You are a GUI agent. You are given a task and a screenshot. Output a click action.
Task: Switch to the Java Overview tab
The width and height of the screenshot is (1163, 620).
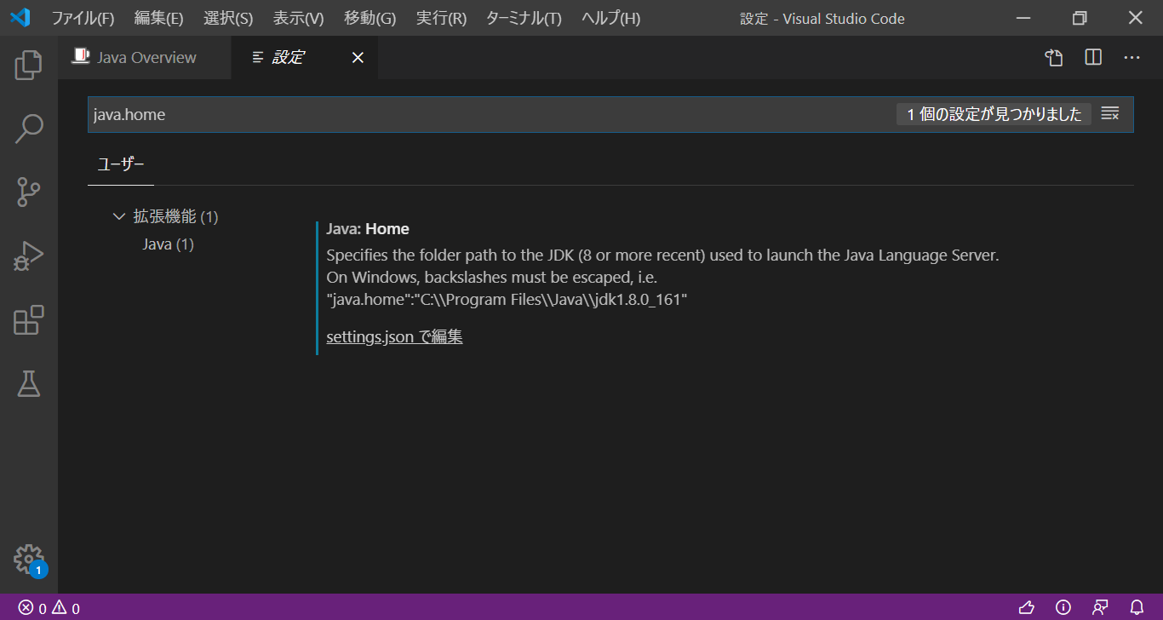(145, 57)
